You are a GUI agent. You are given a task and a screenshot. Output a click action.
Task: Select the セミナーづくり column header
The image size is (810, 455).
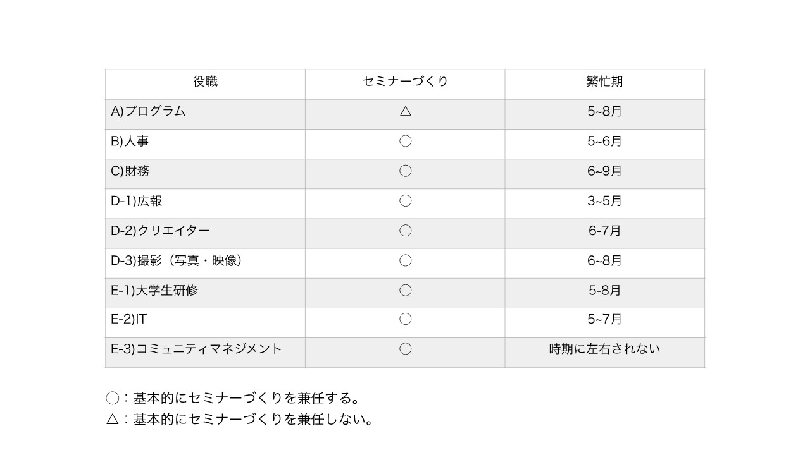405,82
